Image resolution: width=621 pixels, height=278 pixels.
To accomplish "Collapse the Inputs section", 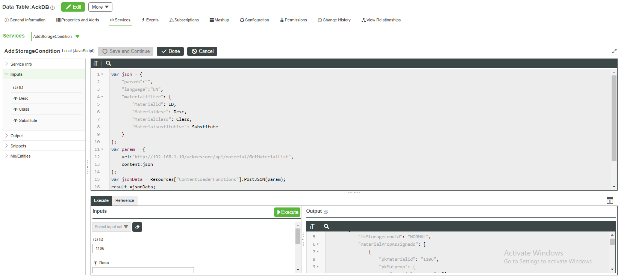I will point(6,74).
